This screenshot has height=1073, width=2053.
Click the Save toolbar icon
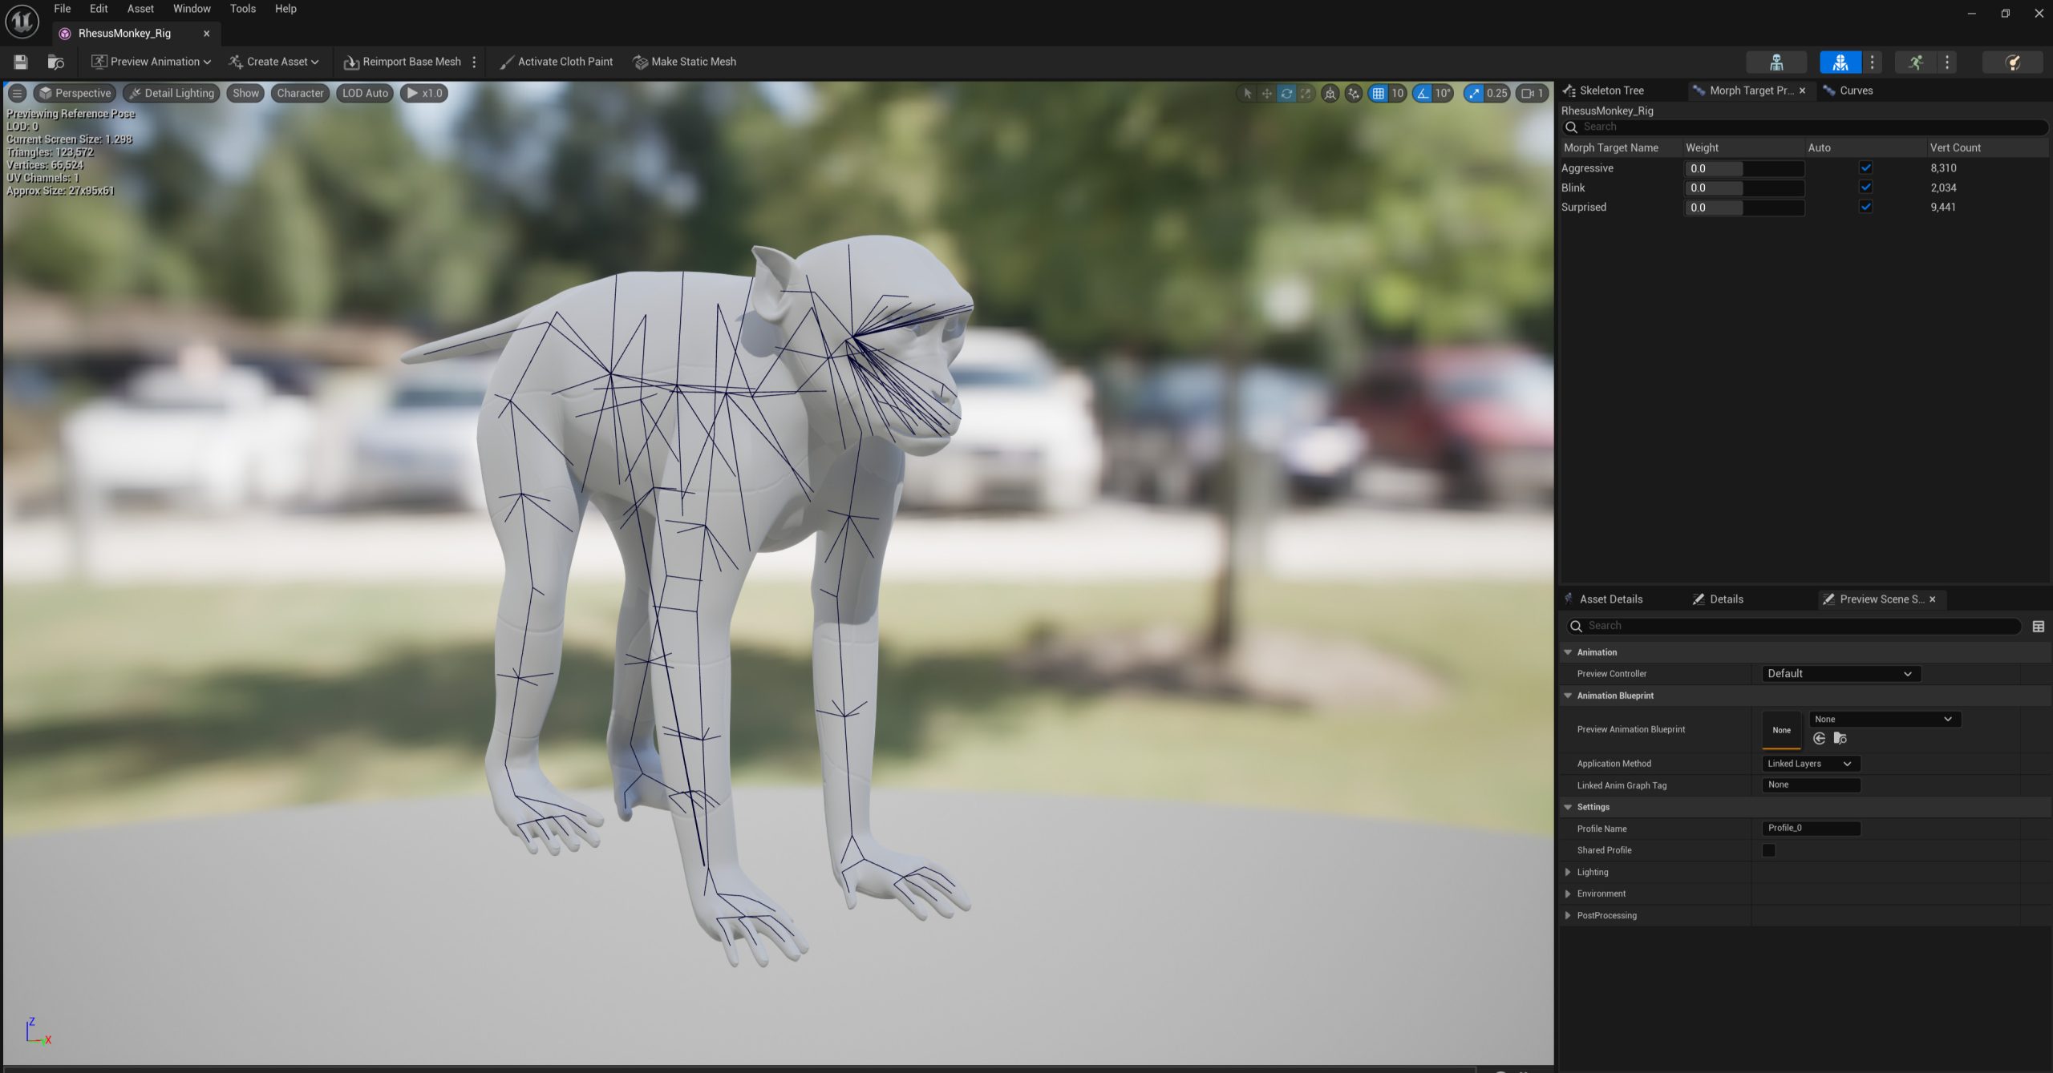click(x=20, y=62)
